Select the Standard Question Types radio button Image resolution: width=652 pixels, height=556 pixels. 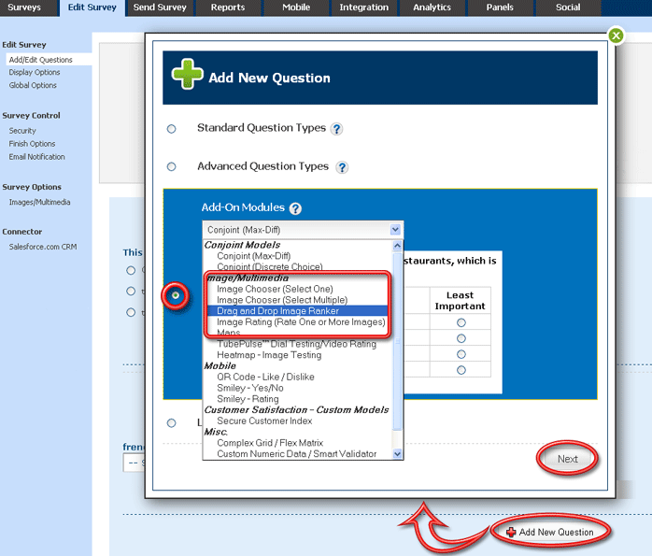(171, 129)
